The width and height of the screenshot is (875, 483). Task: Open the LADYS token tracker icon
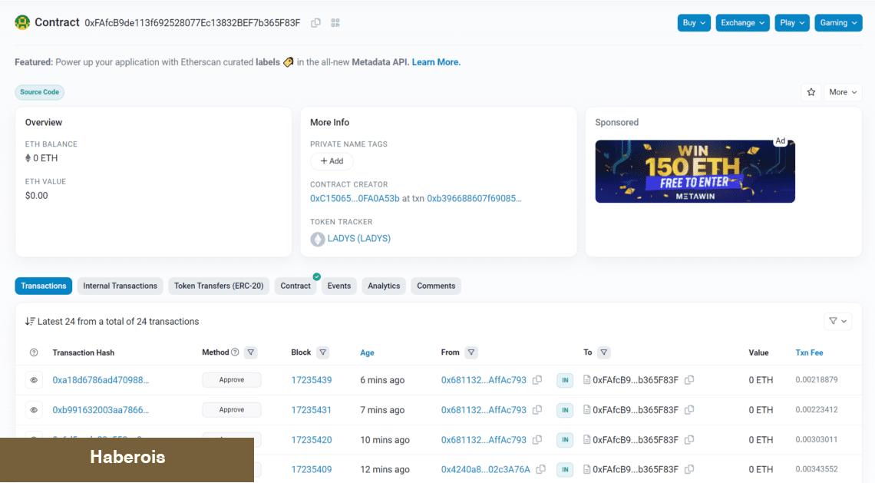pyautogui.click(x=318, y=239)
